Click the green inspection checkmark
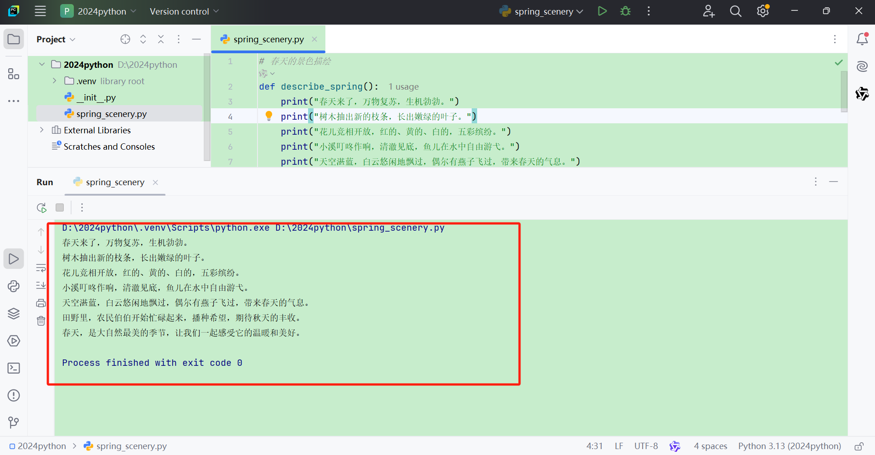 [x=839, y=62]
